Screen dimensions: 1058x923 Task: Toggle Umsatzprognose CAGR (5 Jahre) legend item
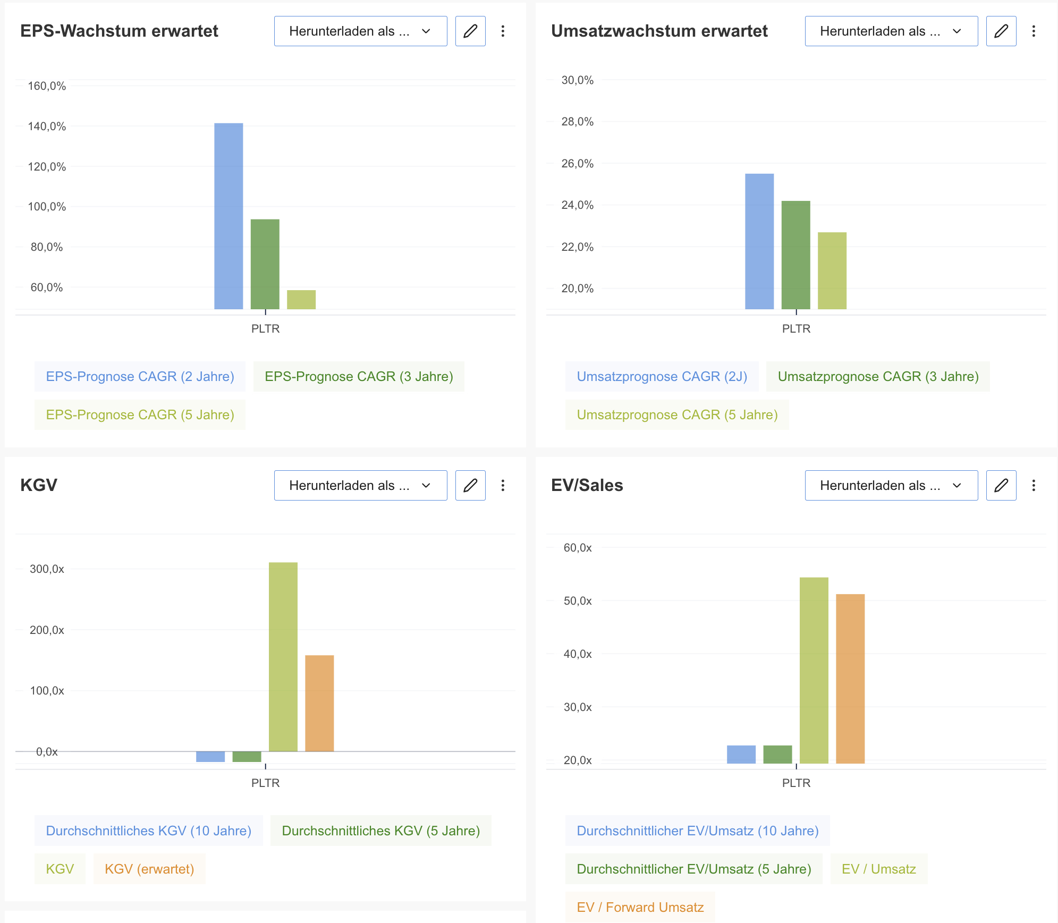coord(677,414)
